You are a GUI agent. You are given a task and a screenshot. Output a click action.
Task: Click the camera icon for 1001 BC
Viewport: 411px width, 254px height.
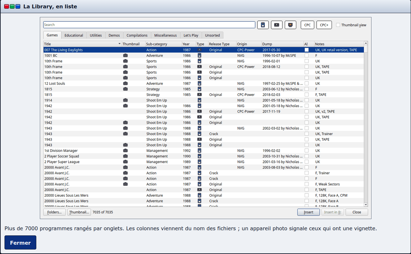tap(125, 55)
